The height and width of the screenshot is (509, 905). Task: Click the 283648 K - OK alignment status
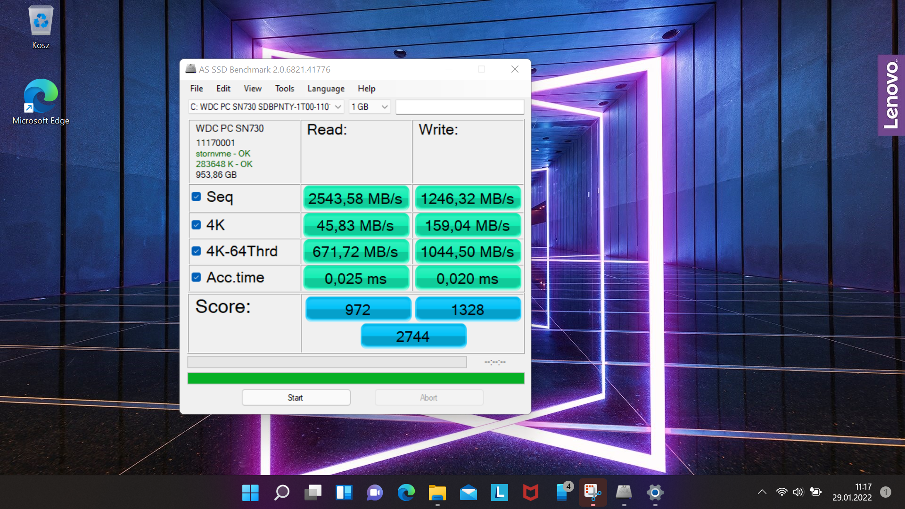click(224, 164)
